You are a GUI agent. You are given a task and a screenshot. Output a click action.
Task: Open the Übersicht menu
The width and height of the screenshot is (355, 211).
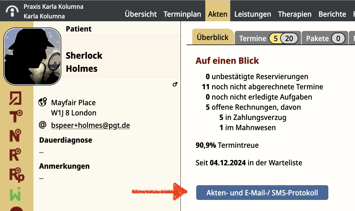(x=141, y=14)
